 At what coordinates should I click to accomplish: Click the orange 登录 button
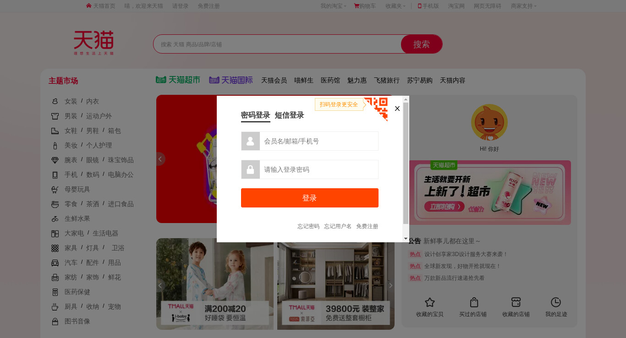point(310,198)
